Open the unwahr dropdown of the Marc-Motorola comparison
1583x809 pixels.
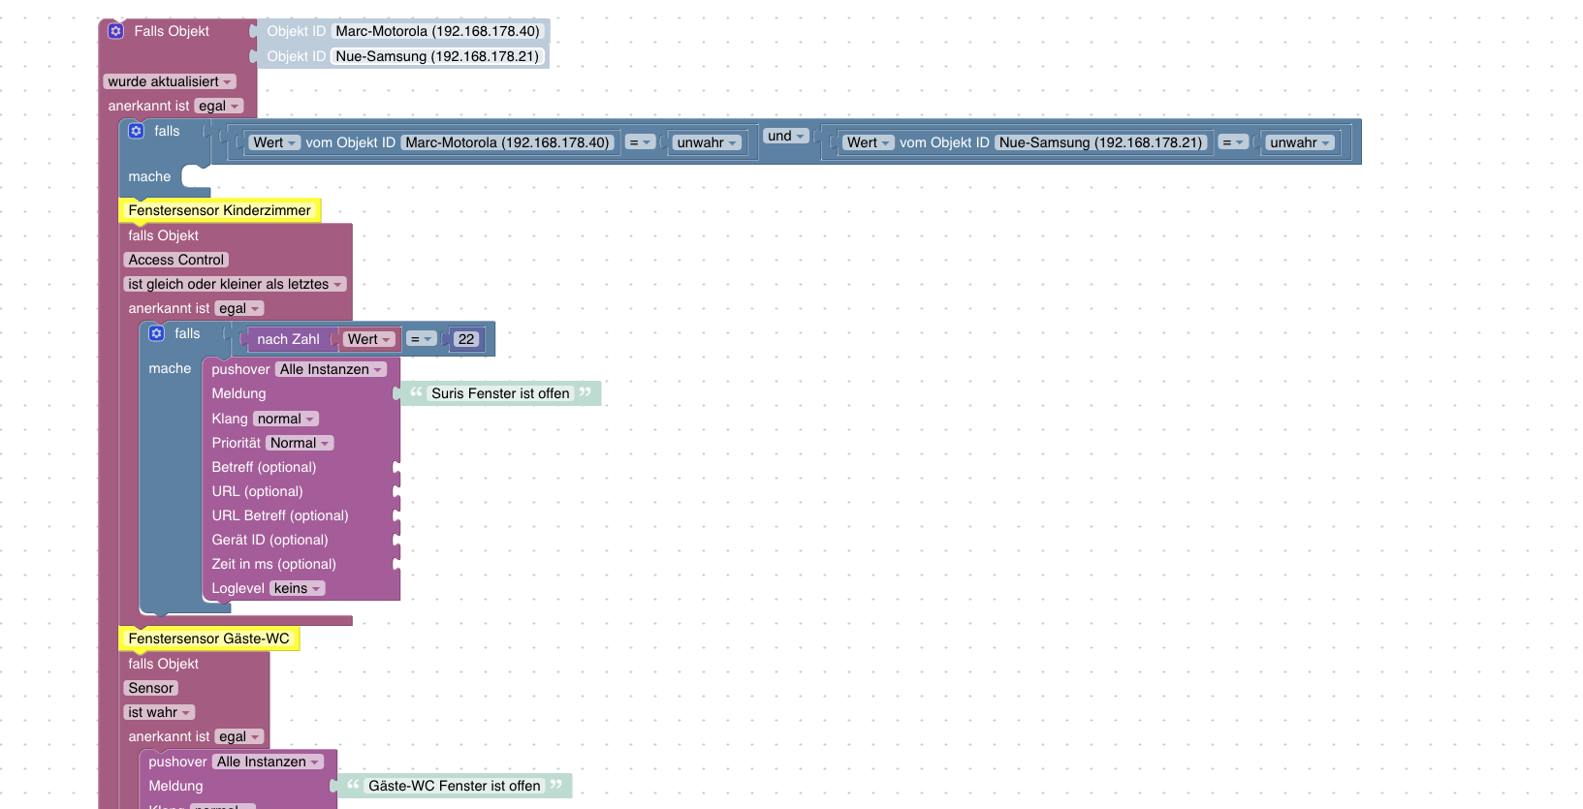708,142
